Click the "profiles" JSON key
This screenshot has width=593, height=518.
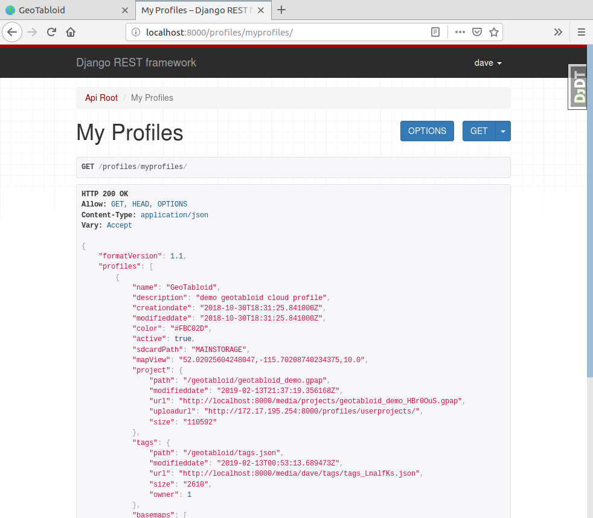119,267
